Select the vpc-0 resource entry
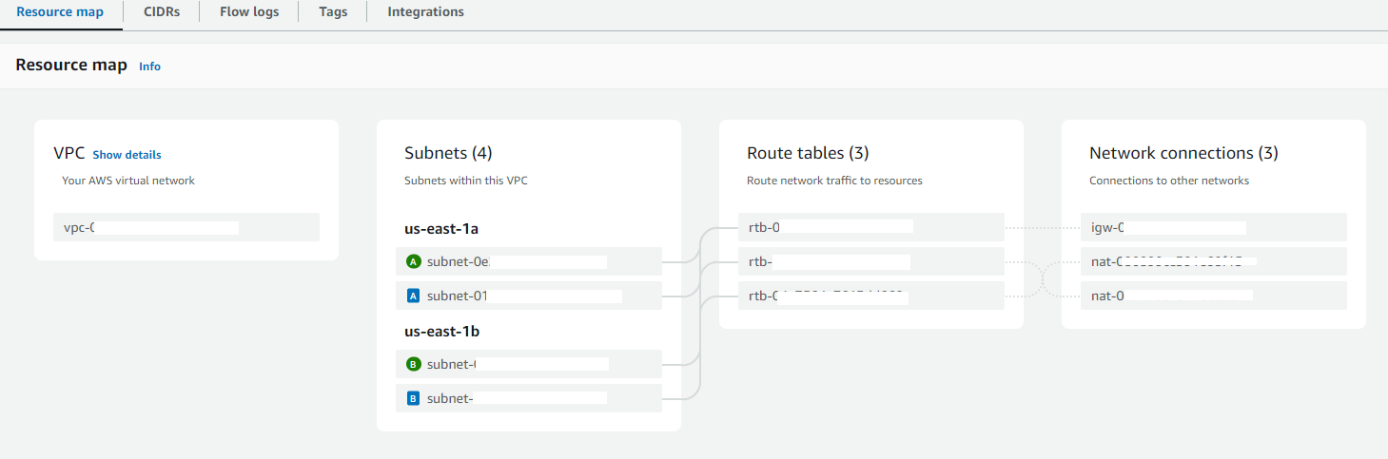 pyautogui.click(x=186, y=227)
